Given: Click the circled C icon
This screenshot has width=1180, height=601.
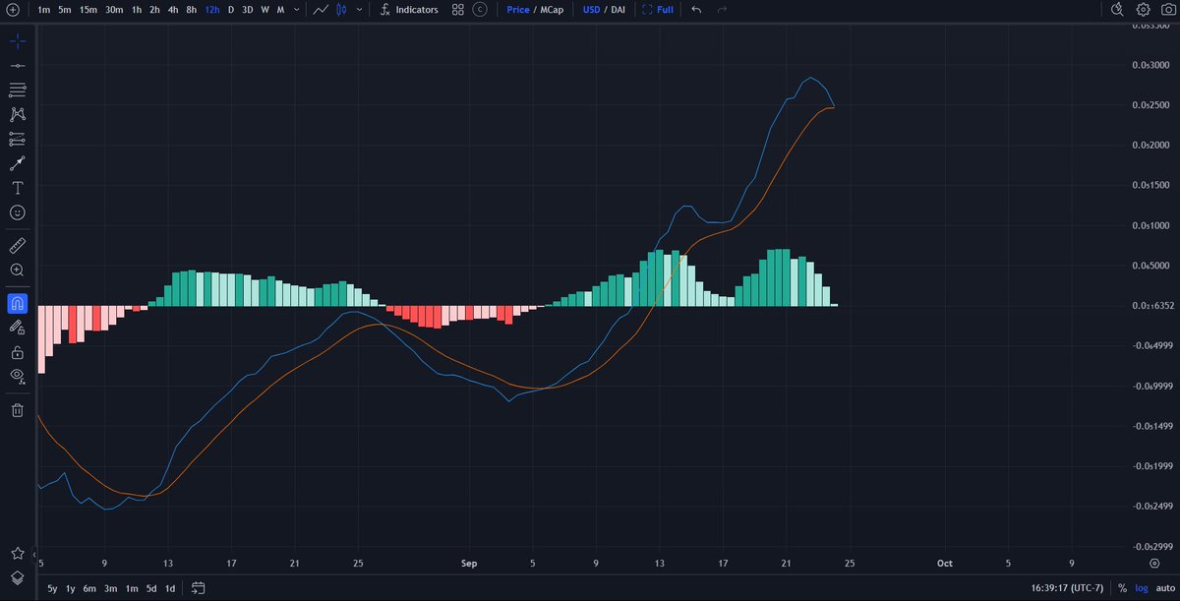Looking at the screenshot, I should pos(479,10).
